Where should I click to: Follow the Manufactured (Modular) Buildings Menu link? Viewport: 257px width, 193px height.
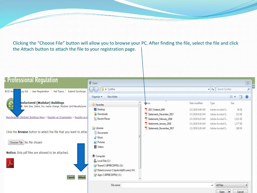(25, 117)
